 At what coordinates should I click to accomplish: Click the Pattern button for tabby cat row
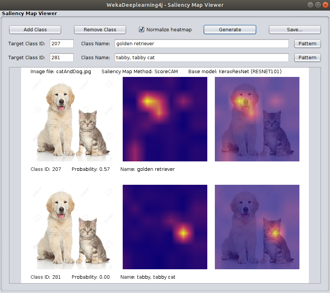[x=307, y=58]
